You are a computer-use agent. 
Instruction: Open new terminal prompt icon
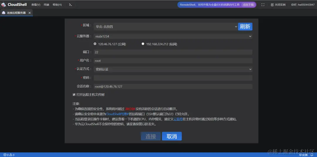click(70, 5)
